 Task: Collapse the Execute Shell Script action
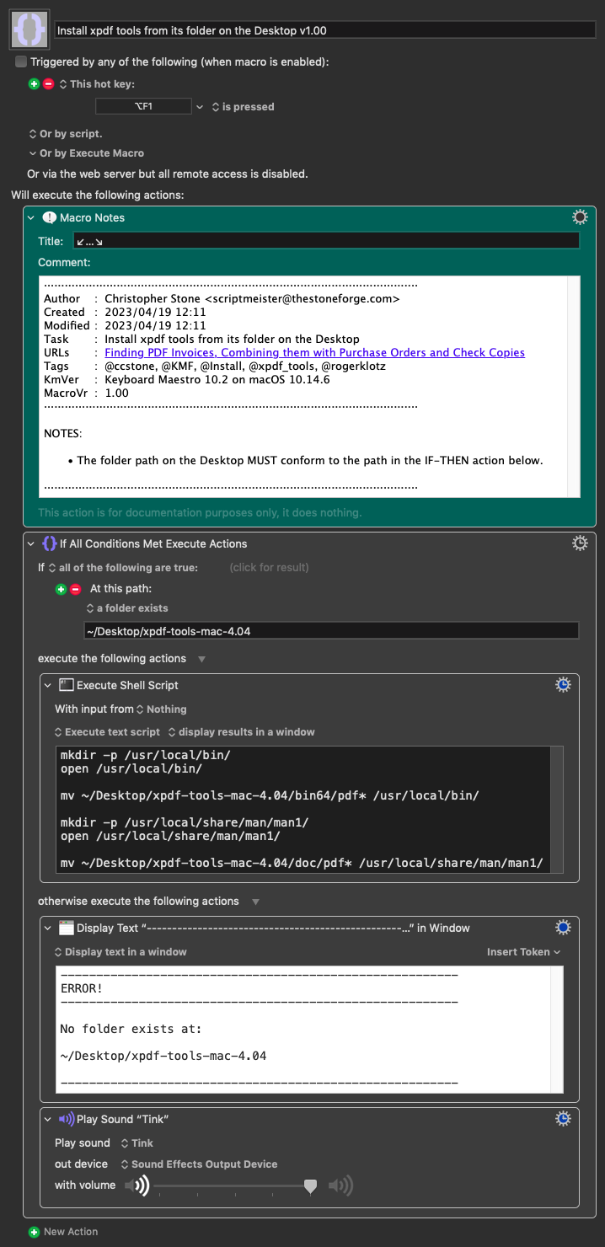(x=48, y=685)
